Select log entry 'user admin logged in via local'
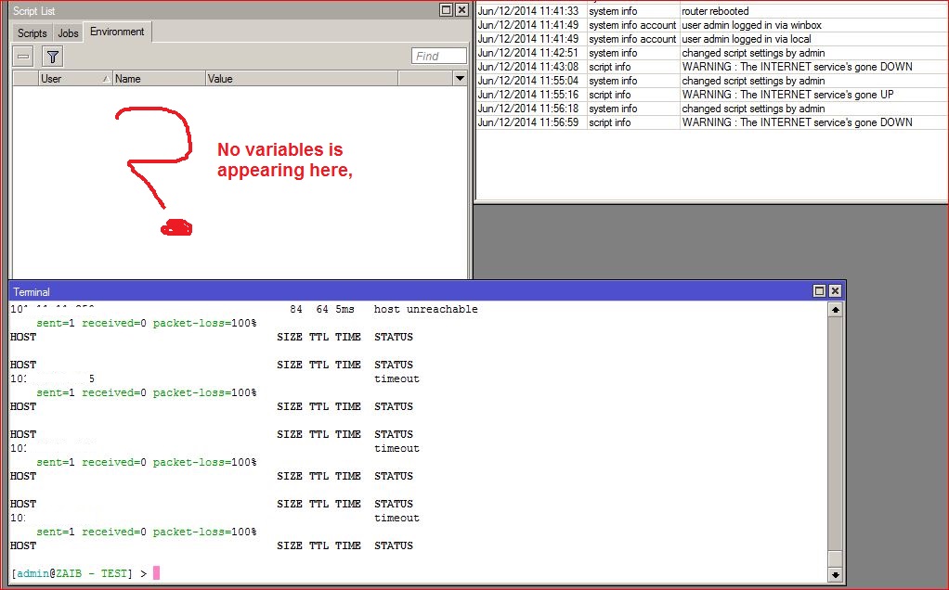The width and height of the screenshot is (949, 590). 711,39
